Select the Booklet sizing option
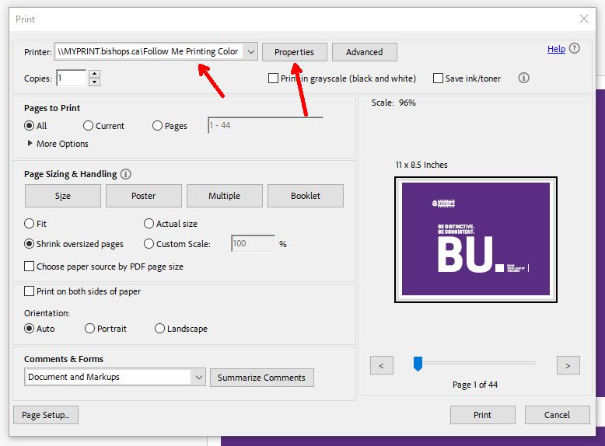605x446 pixels. coord(305,196)
